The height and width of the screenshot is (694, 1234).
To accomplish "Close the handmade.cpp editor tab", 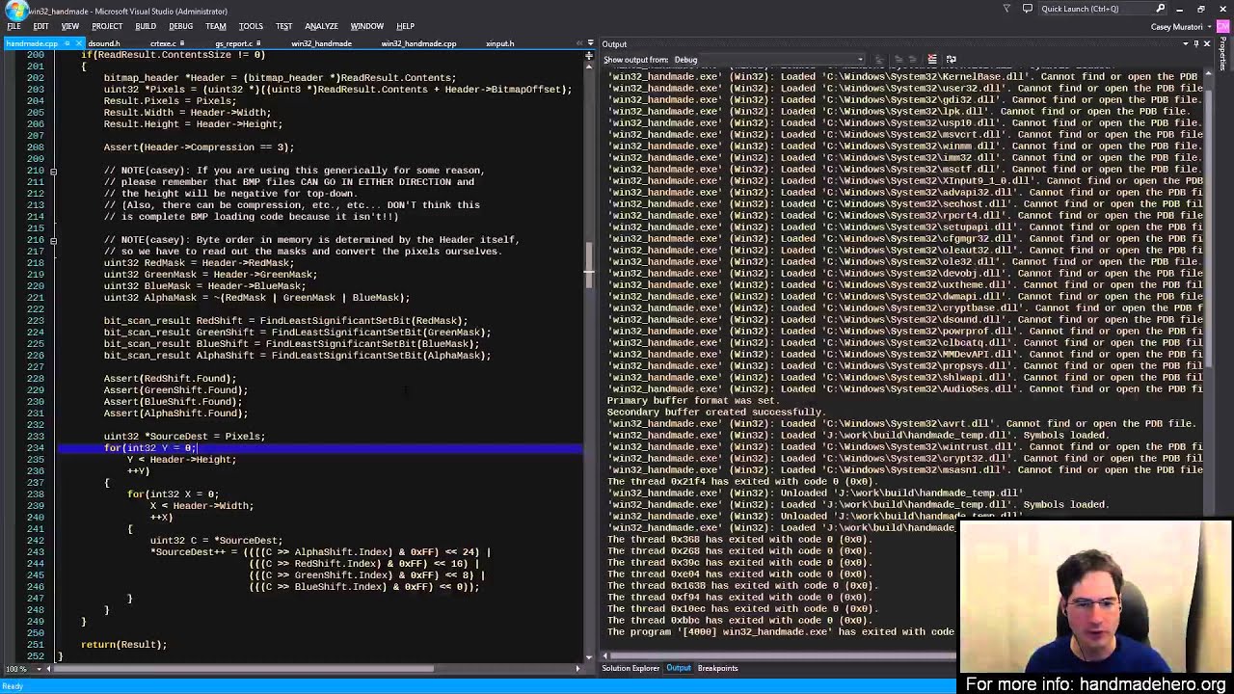I will point(80,43).
